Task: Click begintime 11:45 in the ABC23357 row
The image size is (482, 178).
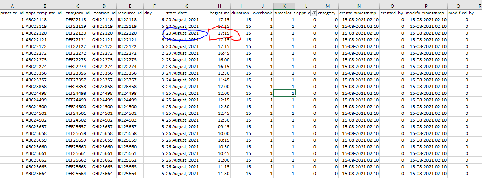Action: coord(219,80)
